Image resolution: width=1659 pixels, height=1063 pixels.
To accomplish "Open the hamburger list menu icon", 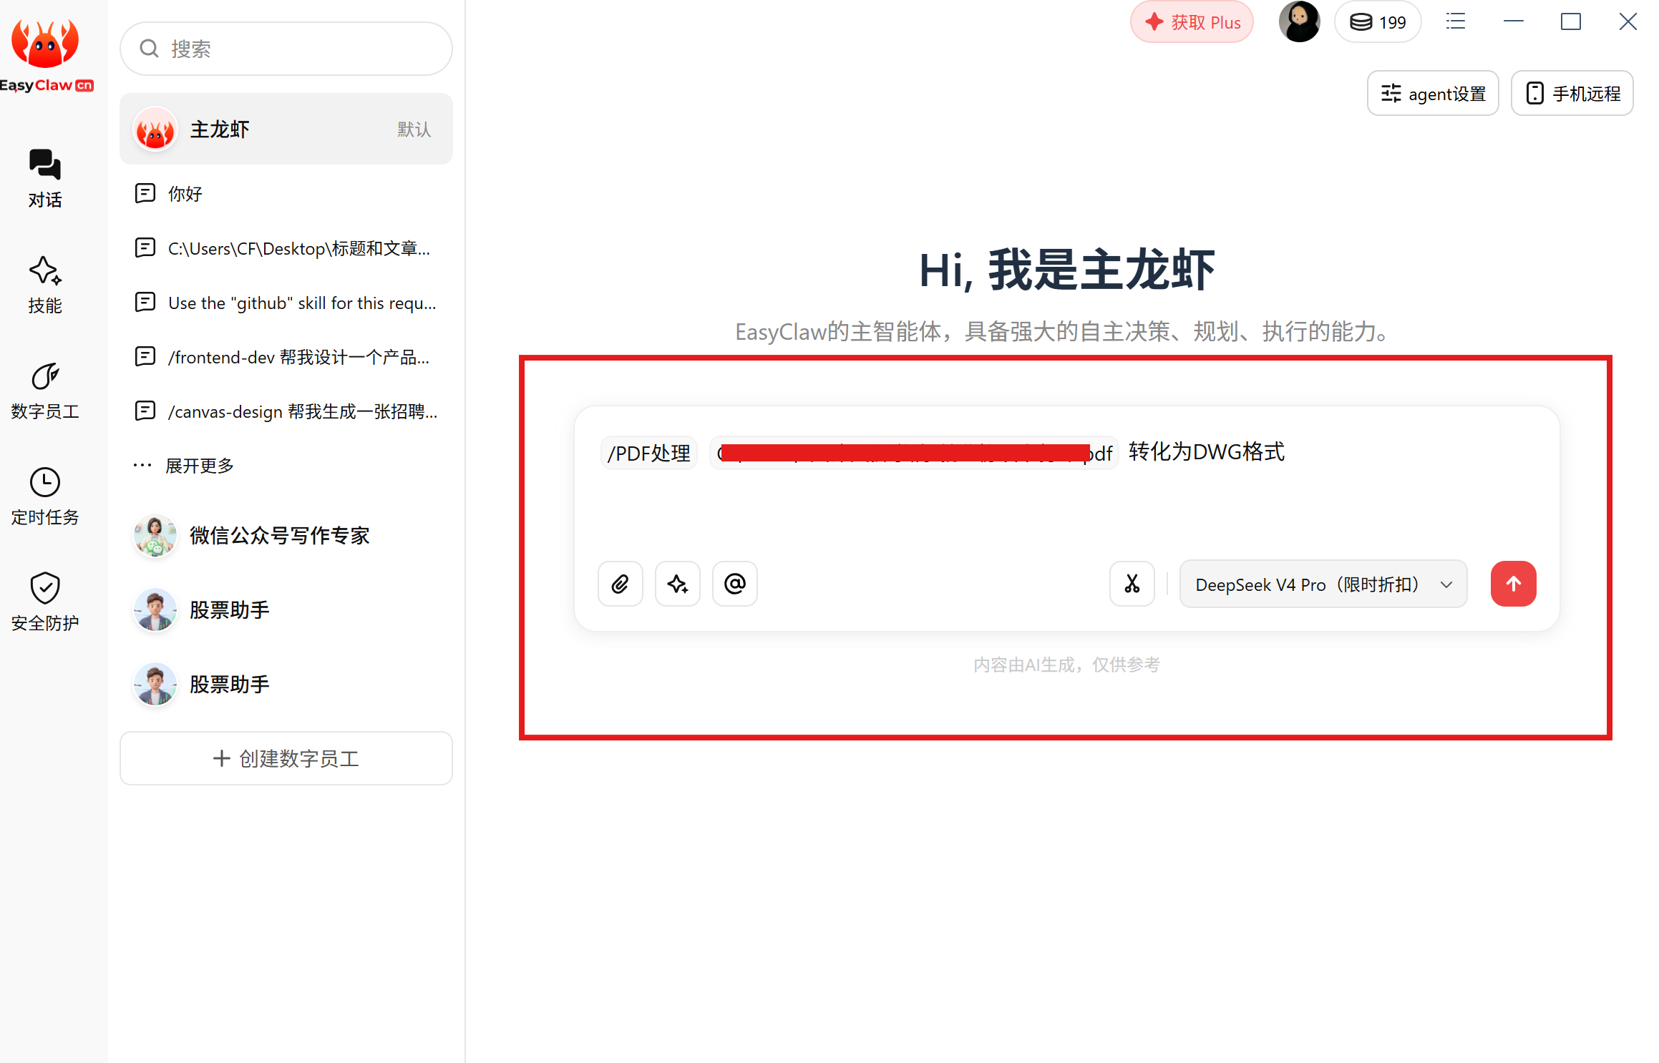I will (1455, 21).
